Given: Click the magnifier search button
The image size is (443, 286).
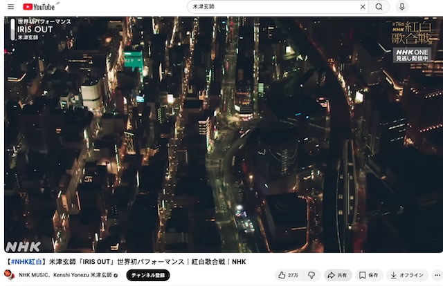Looking at the screenshot, I should (379, 7).
